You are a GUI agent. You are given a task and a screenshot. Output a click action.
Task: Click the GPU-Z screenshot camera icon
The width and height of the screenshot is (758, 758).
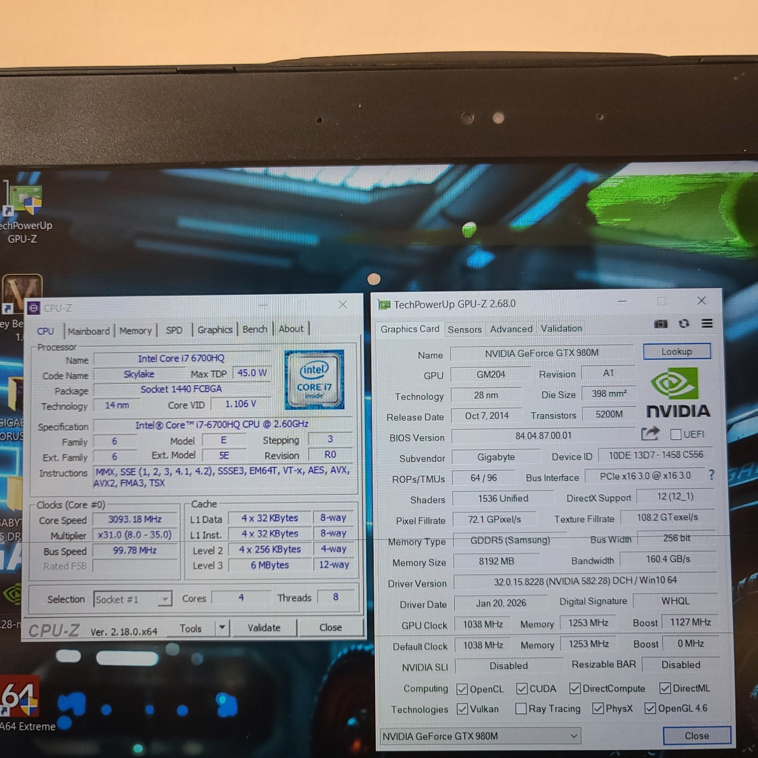pos(660,324)
